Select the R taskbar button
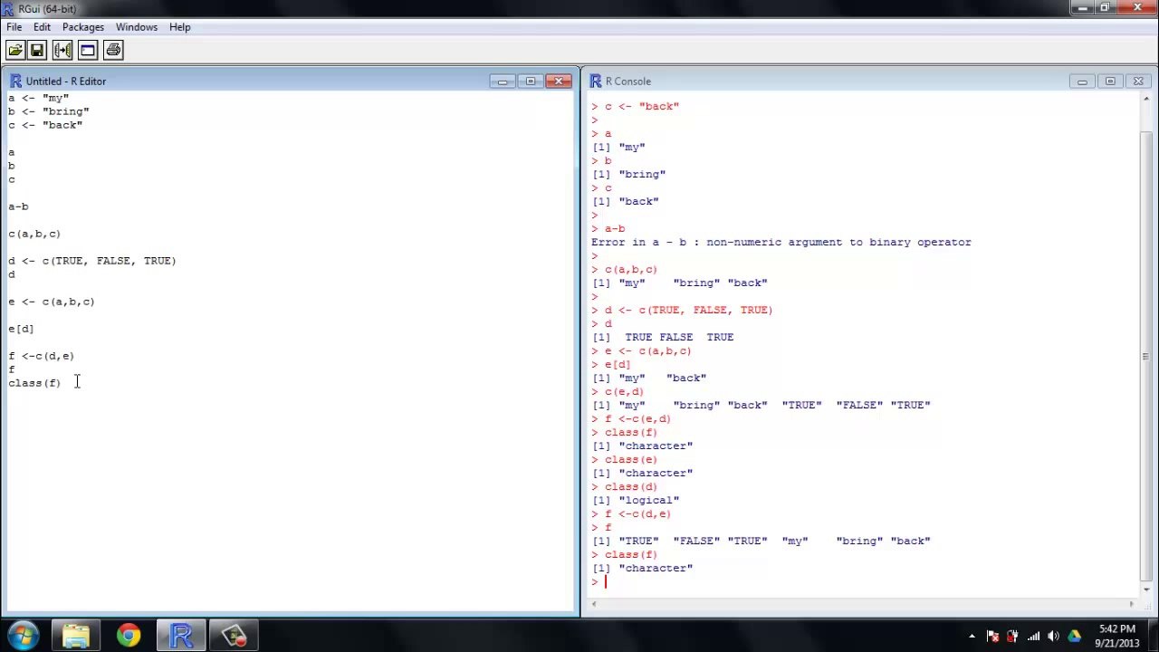 click(181, 636)
